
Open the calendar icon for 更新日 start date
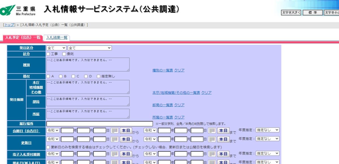(114, 139)
